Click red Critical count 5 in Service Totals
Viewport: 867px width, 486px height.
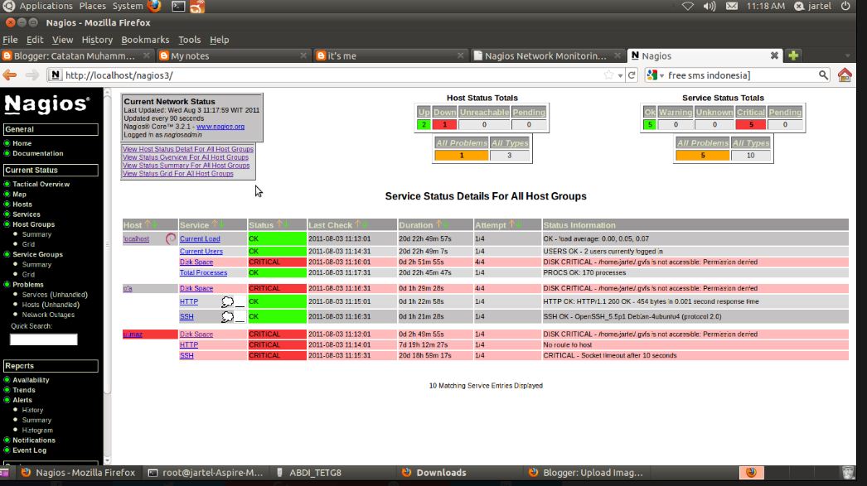point(750,124)
